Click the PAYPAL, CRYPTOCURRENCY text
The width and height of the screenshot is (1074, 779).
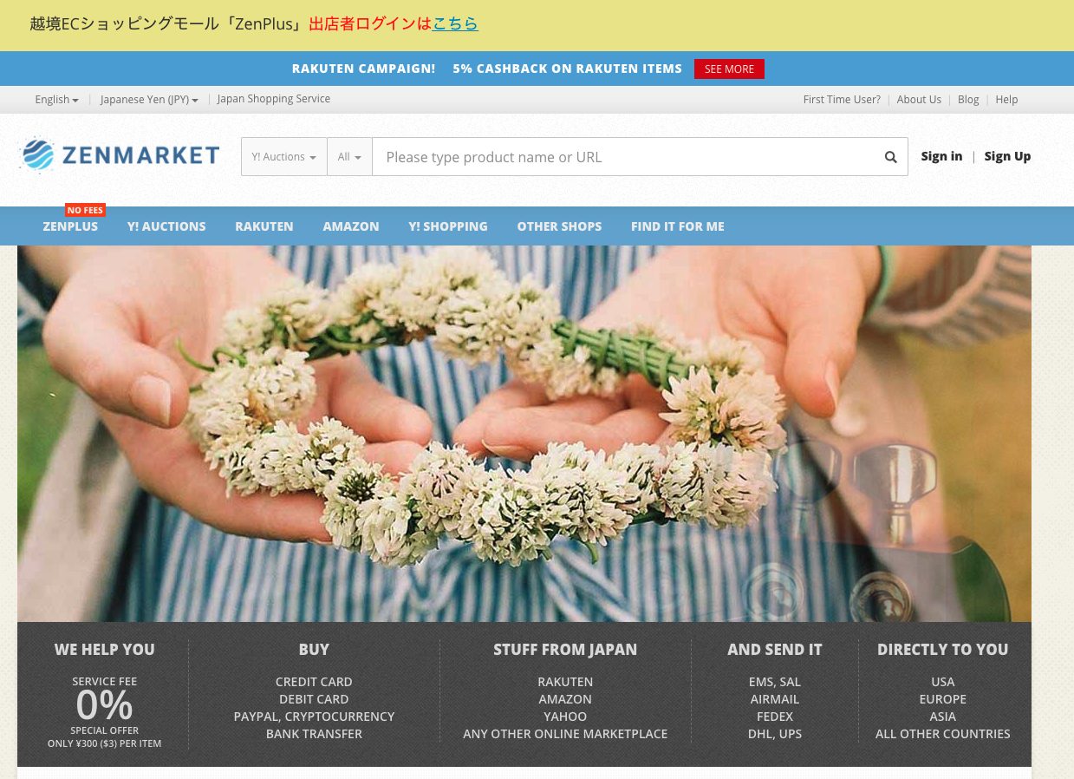(314, 717)
